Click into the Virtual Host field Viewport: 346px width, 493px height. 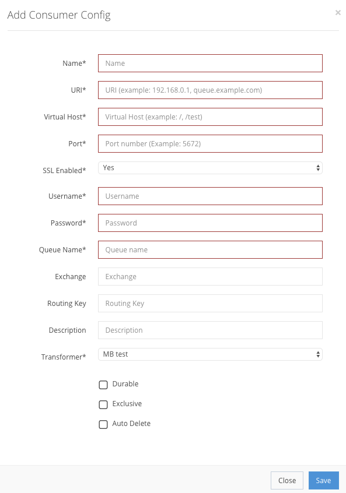coord(210,117)
